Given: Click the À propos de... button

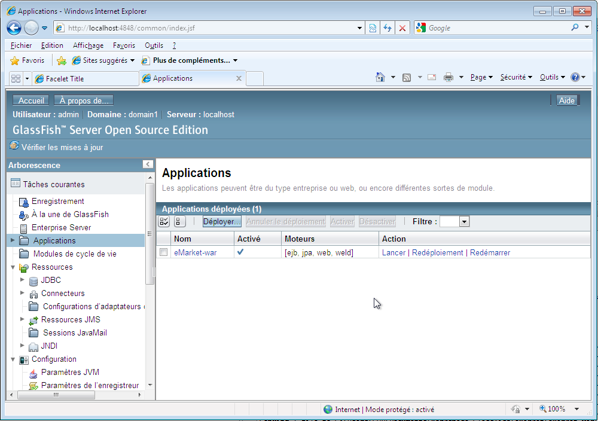Looking at the screenshot, I should [x=84, y=100].
